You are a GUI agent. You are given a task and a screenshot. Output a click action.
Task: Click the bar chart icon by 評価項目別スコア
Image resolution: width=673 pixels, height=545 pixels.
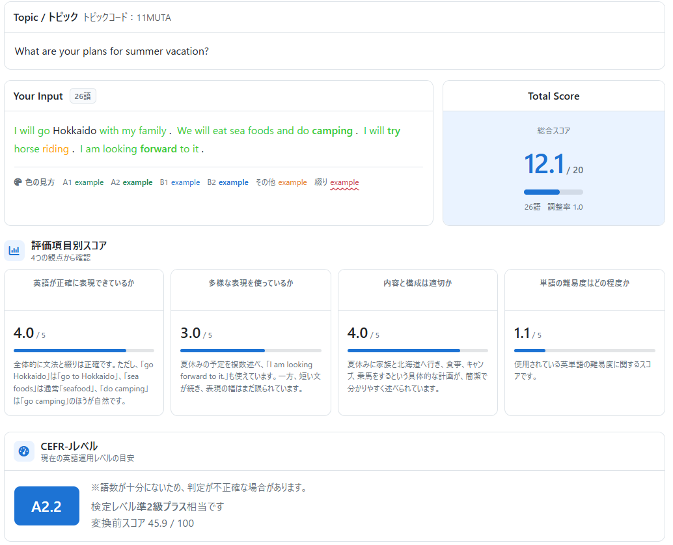(14, 251)
